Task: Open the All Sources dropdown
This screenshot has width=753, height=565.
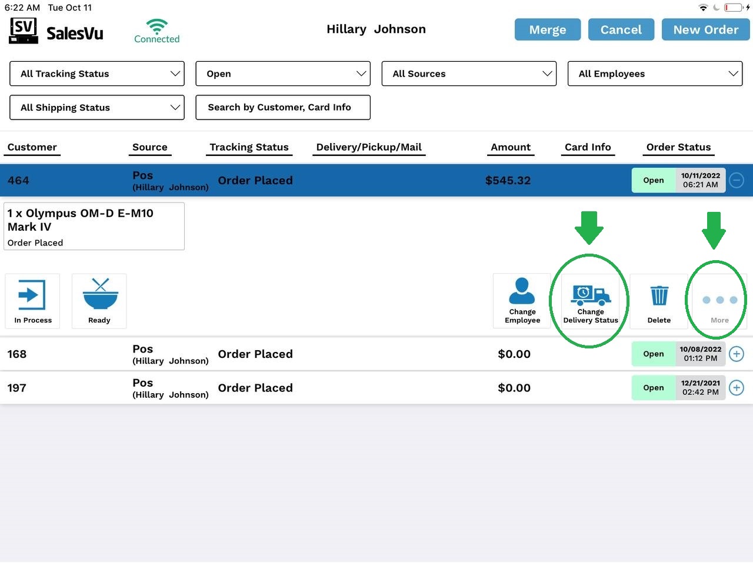Action: click(469, 74)
